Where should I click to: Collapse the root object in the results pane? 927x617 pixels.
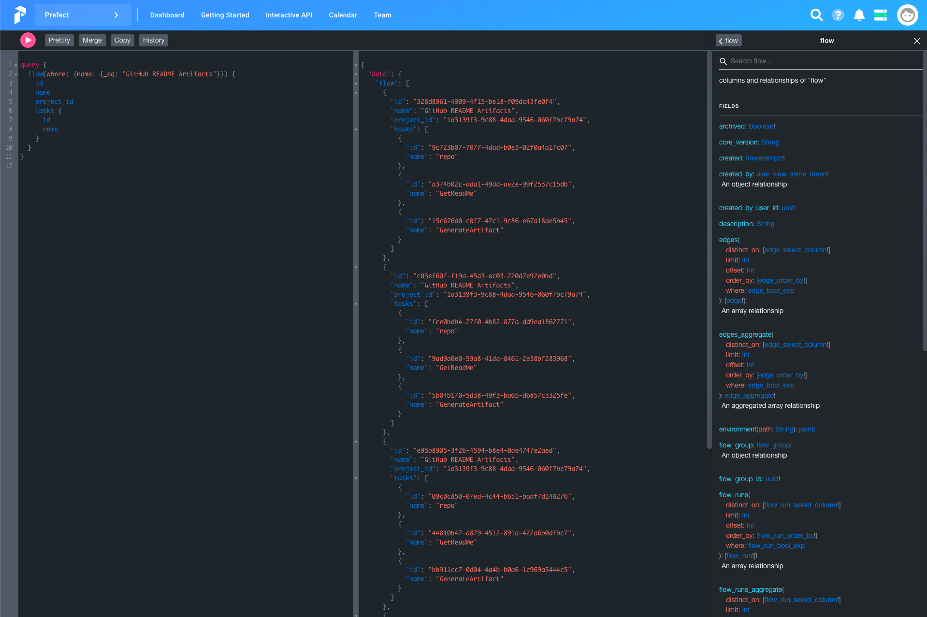(356, 65)
